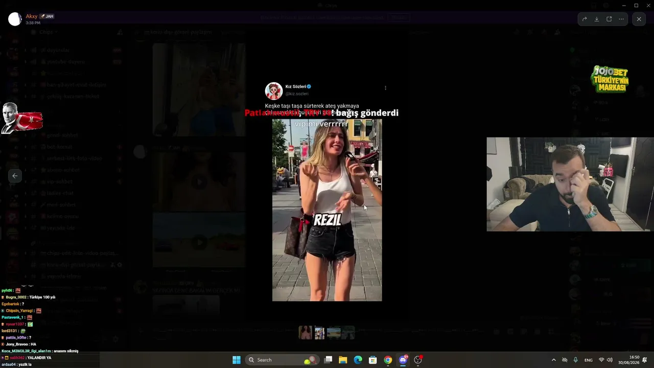
Task: Open Google Chrome from the taskbar
Action: coord(388,360)
